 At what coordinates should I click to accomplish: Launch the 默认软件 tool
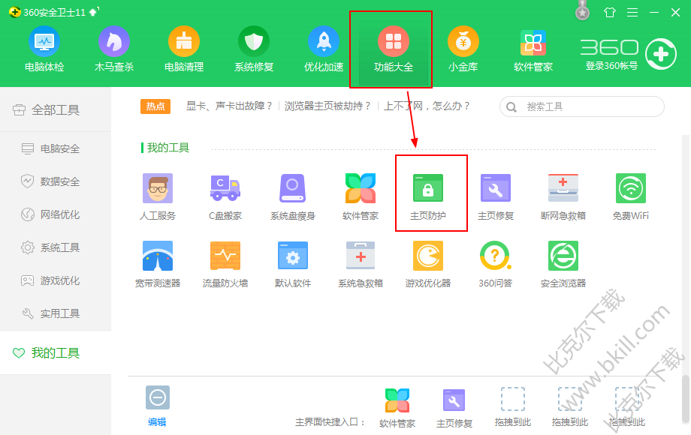point(293,264)
